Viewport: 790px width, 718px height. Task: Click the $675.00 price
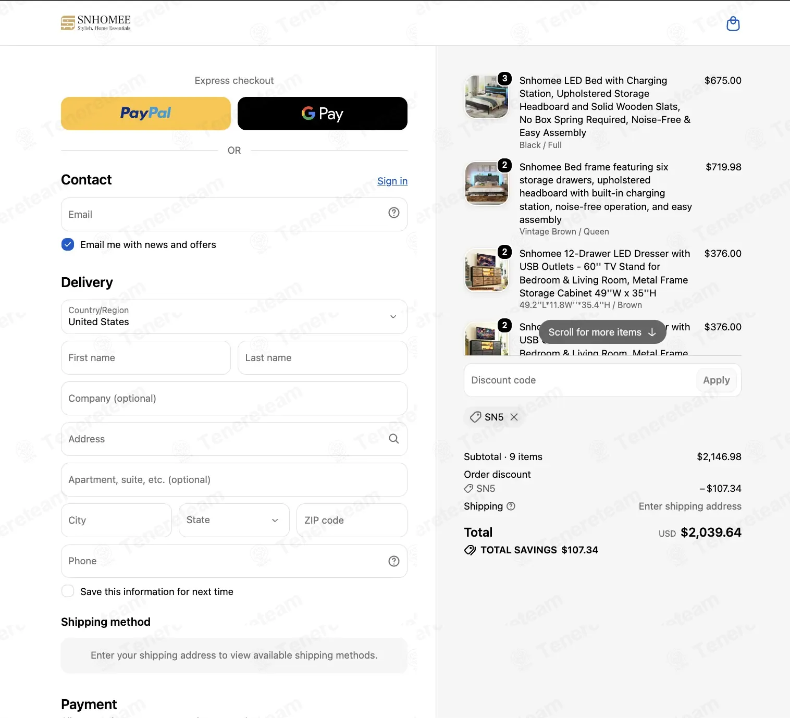(723, 81)
